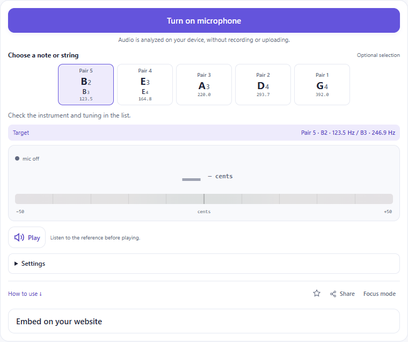The image size is (408, 342).
Task: Click the Embed on your website heading
Action: pos(59,322)
